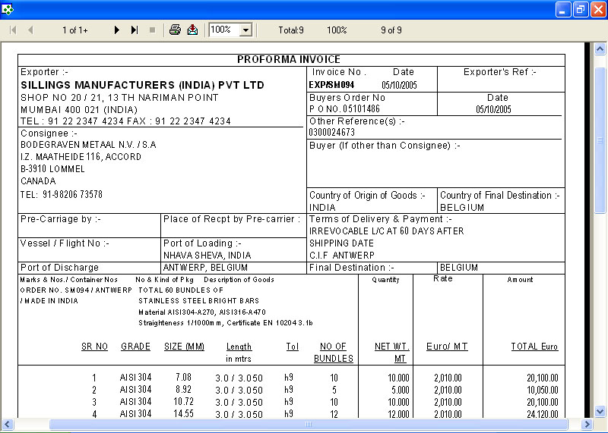
Task: Click the '9 of 9' record indicator
Action: pyautogui.click(x=391, y=30)
